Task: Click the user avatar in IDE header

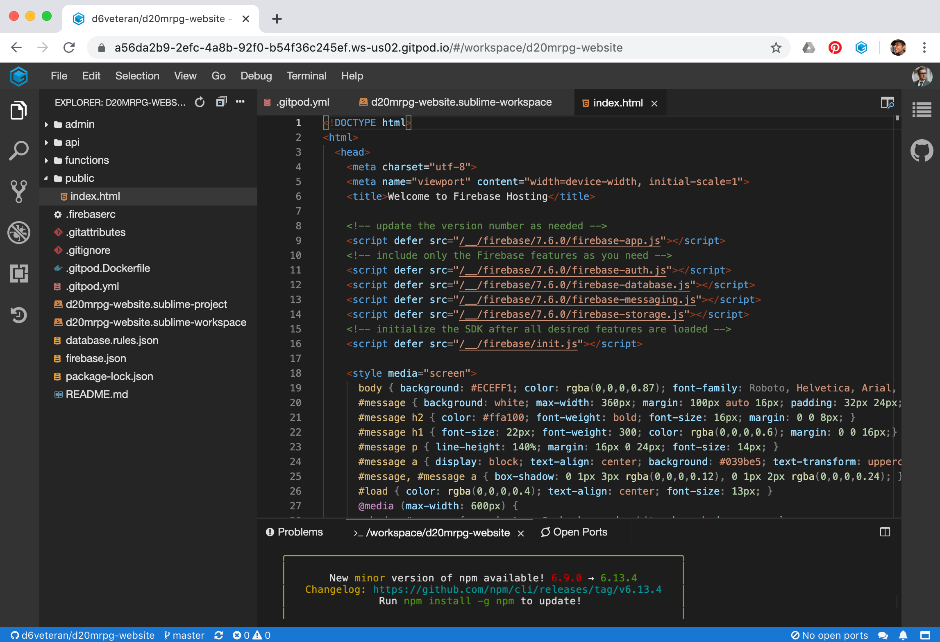Action: coord(922,76)
